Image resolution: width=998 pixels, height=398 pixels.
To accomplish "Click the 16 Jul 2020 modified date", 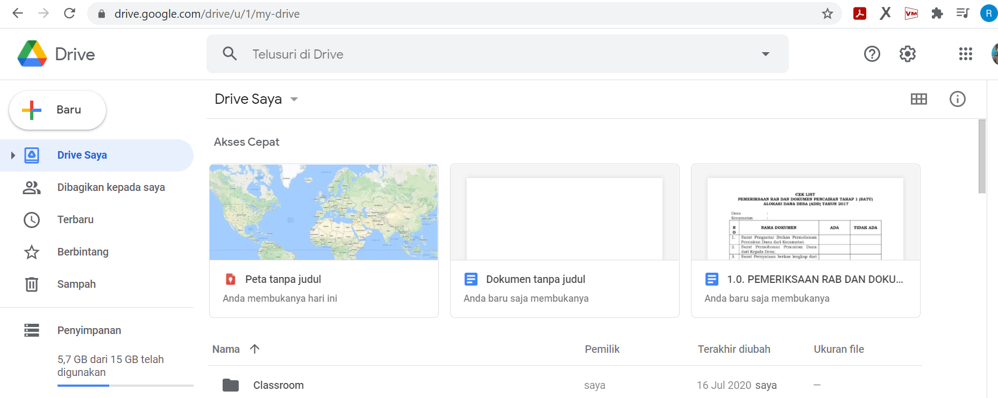I will tap(724, 385).
